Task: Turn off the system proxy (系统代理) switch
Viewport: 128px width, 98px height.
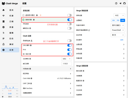Action: click(69, 20)
